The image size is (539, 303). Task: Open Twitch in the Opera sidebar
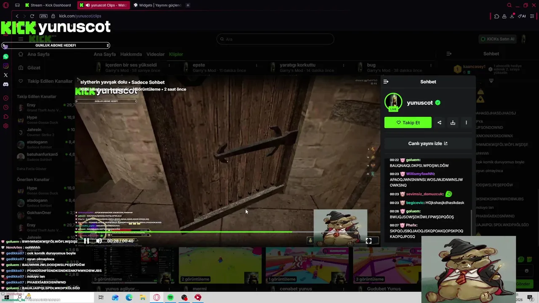5,46
